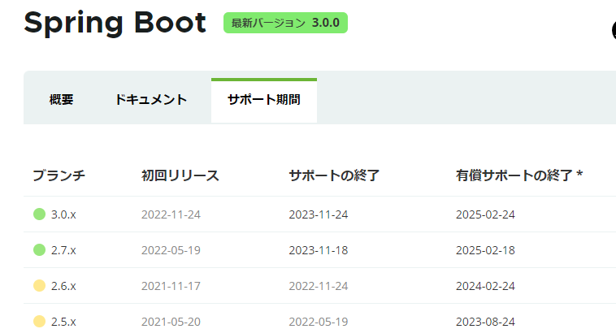Image resolution: width=616 pixels, height=329 pixels.
Task: Switch to the ドキュメント tab
Action: coord(151,100)
